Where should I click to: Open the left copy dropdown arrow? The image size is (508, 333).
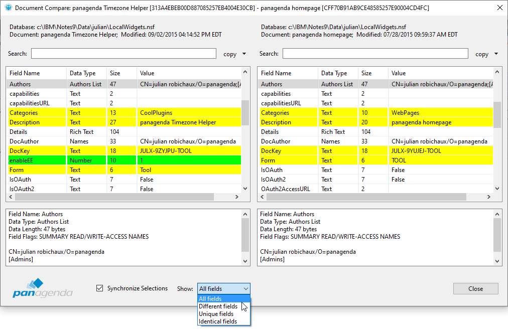(244, 54)
